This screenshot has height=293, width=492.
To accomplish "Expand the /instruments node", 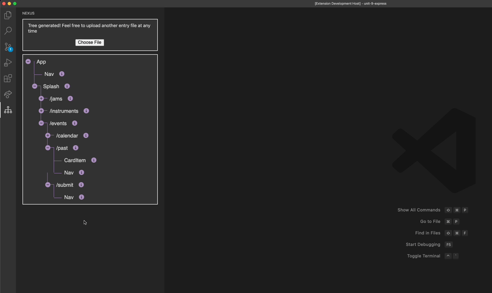I will pyautogui.click(x=41, y=111).
